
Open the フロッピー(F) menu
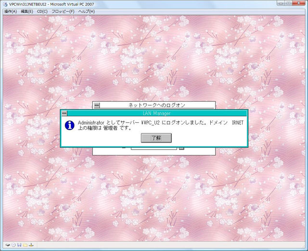(63, 12)
